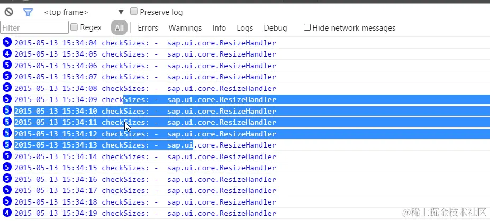Screen dimensions: 490x221
Task: Filter console by Warnings
Action: coord(185,28)
